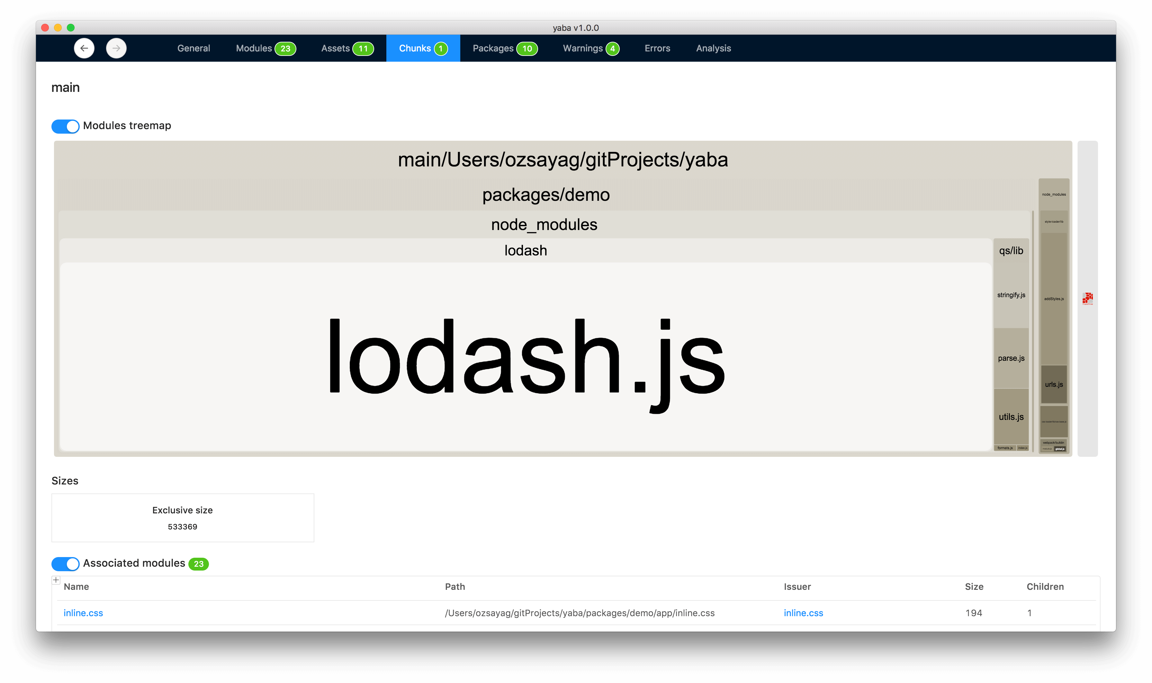Viewport: 1152px width, 683px height.
Task: Toggle the Modules treemap switch
Action: click(65, 126)
